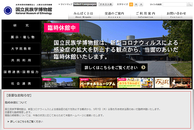Switch to テキスト版 text version

(106, 4)
